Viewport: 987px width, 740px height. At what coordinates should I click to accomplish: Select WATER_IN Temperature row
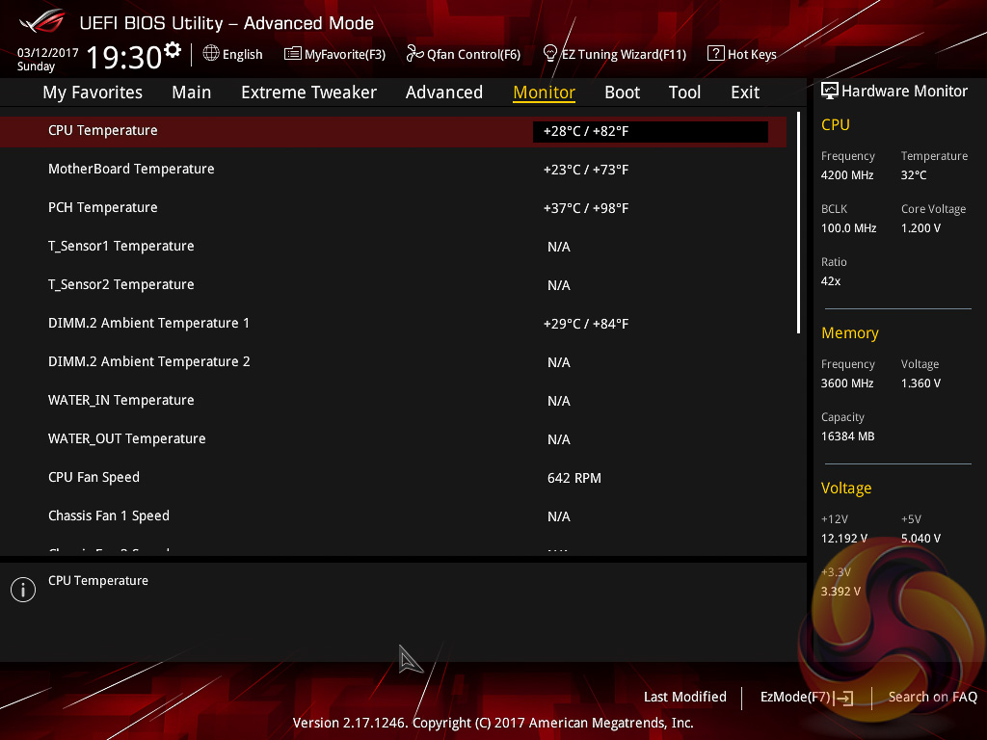[393, 400]
